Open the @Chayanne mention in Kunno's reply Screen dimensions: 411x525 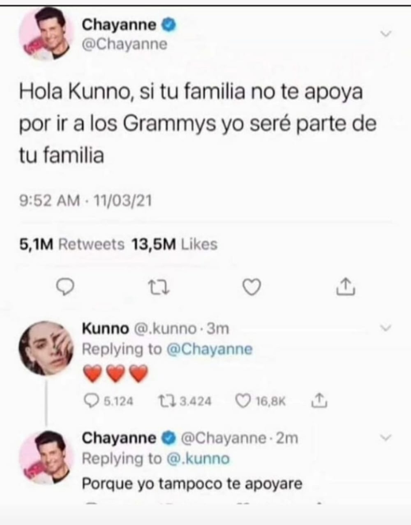pyautogui.click(x=209, y=349)
